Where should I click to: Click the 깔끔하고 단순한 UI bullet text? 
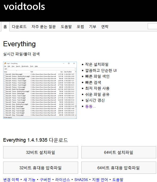click(x=101, y=70)
